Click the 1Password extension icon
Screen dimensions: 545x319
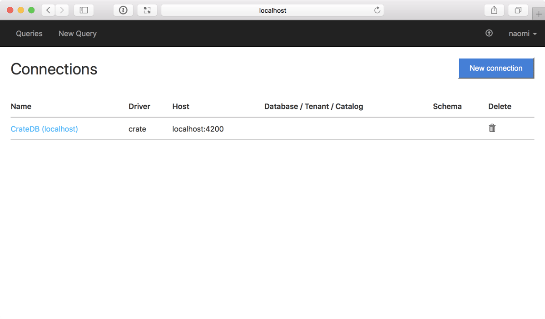click(x=123, y=10)
